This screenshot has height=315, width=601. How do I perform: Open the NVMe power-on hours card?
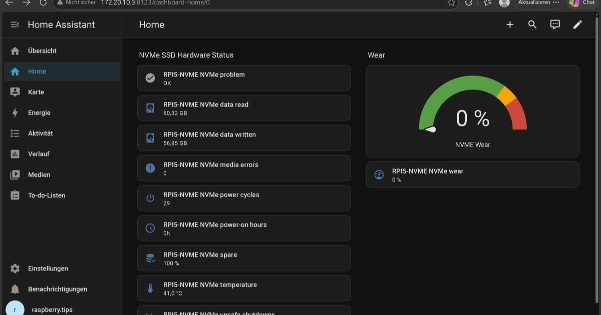244,228
